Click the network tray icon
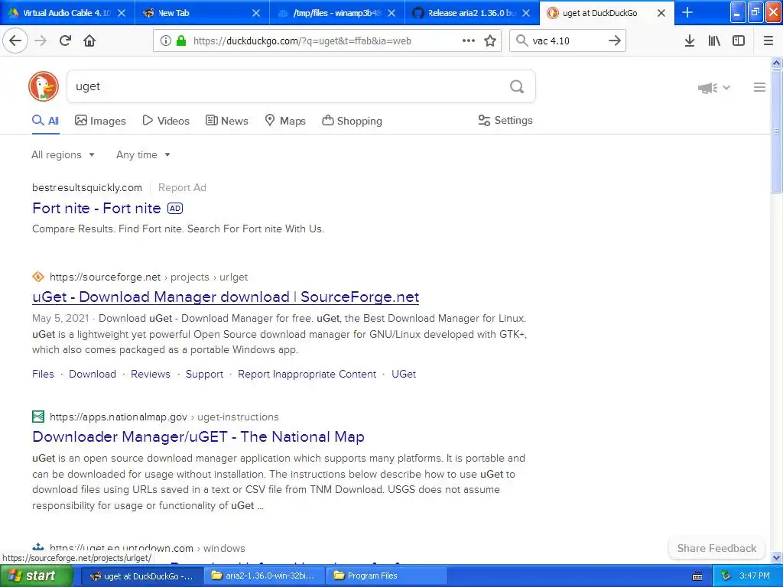Image resolution: width=783 pixels, height=587 pixels. point(726,576)
